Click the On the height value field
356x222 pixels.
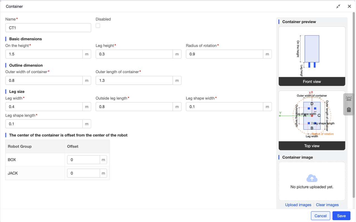coord(44,54)
